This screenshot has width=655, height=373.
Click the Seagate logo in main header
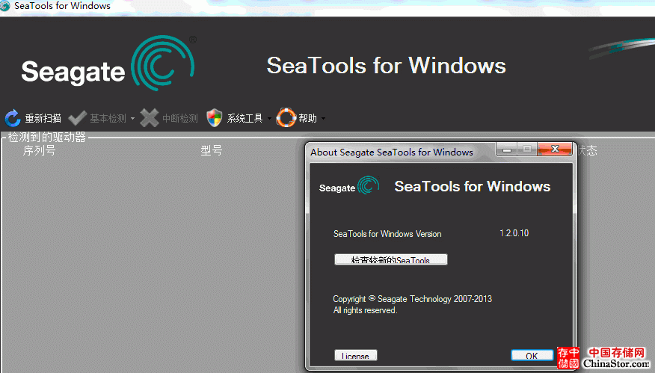[x=108, y=64]
